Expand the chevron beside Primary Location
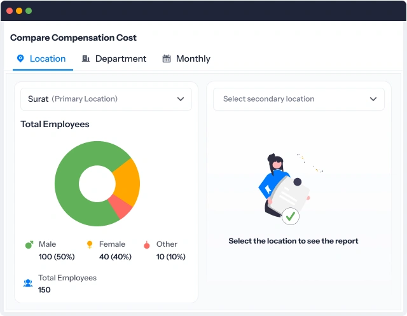 pos(181,99)
